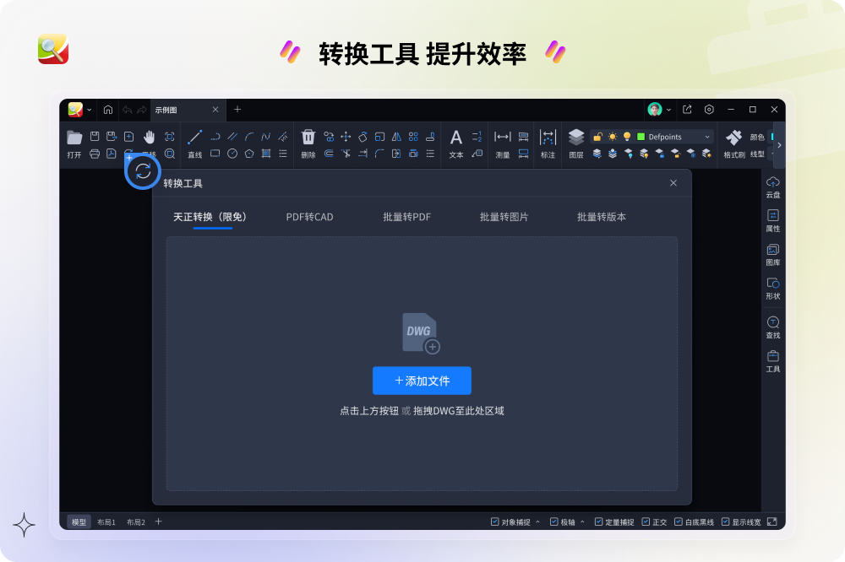Viewport: 845px width, 562px height.
Task: Close the 转换工具 dialog
Action: point(673,182)
